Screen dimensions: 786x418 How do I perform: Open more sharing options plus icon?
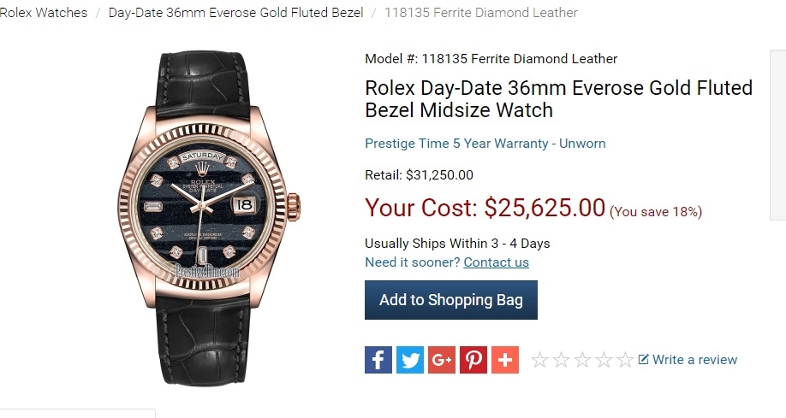tap(505, 359)
